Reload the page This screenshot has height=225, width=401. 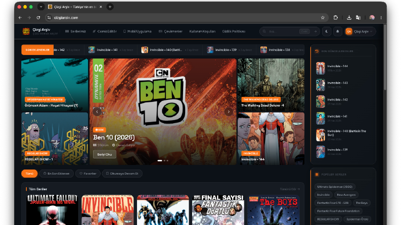[38, 18]
